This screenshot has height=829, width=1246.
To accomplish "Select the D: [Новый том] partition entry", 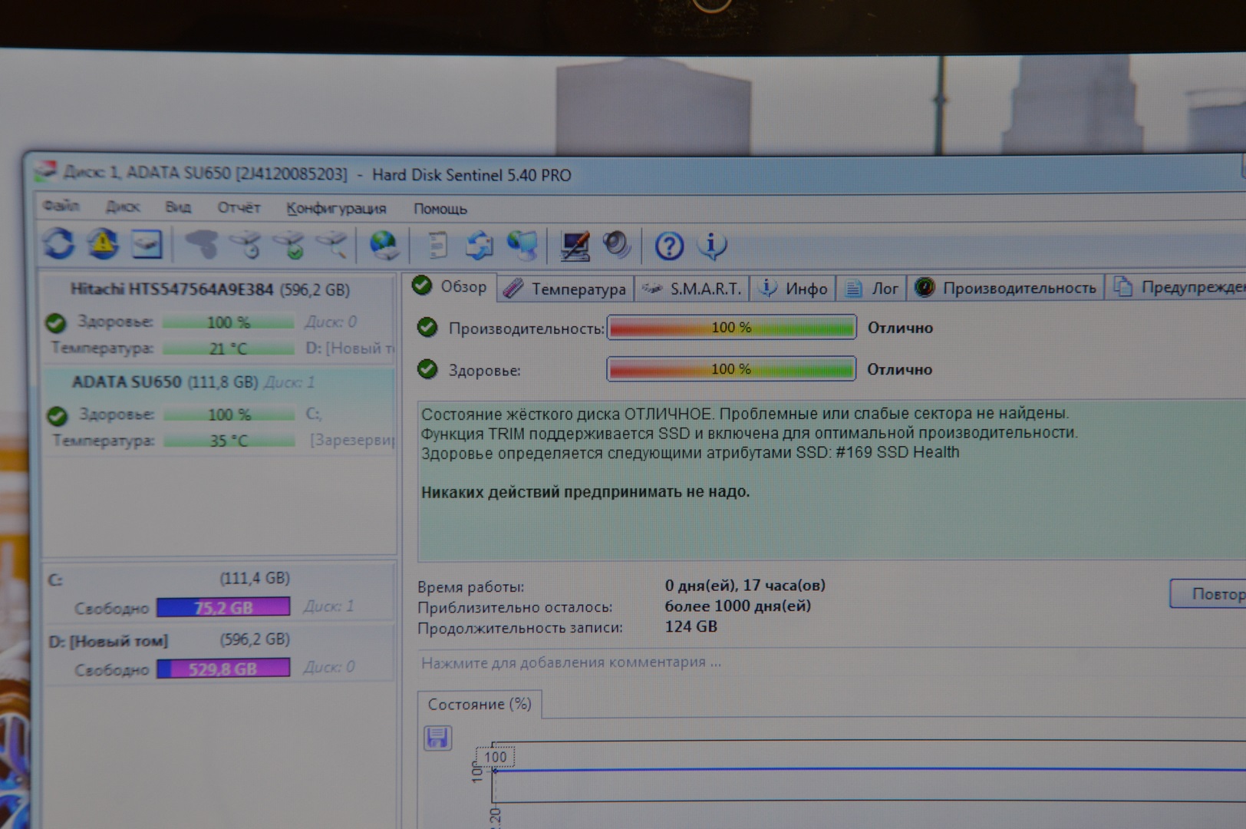I will (x=220, y=654).
